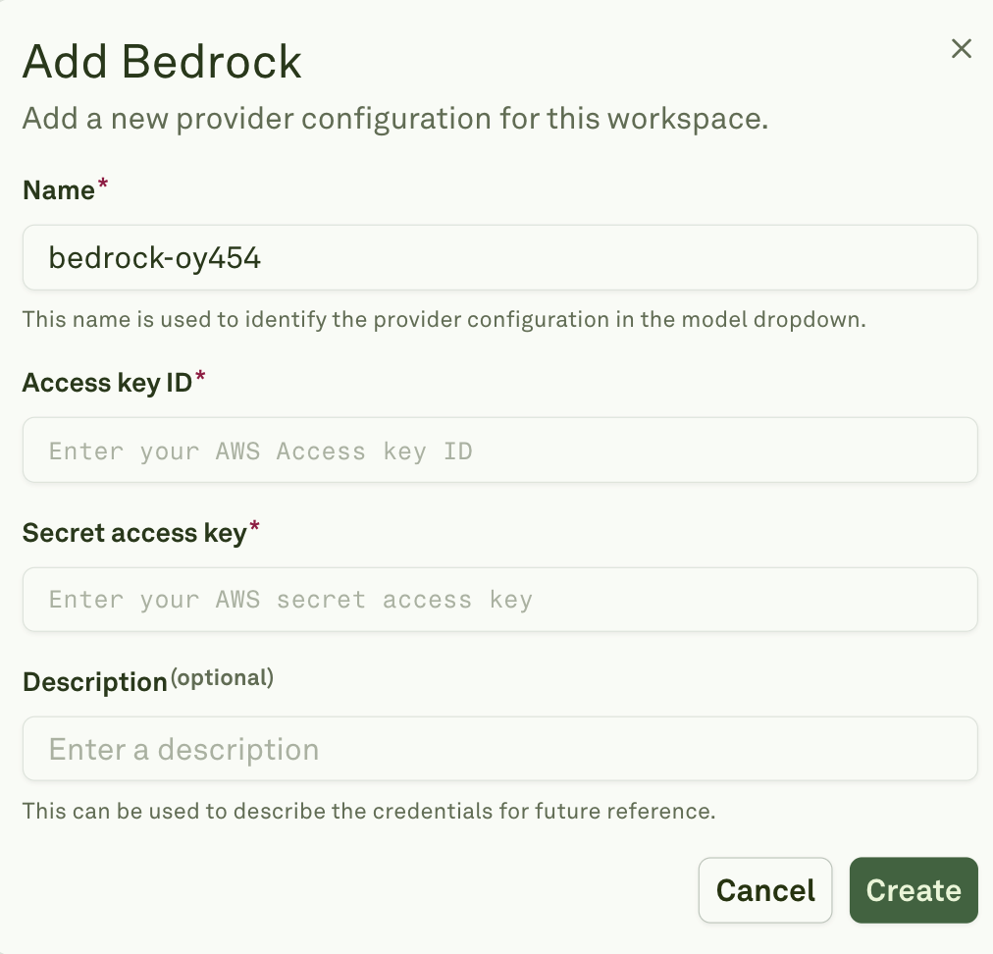Click the Access key ID input field
Viewport: 993px width, 954px height.
(500, 450)
